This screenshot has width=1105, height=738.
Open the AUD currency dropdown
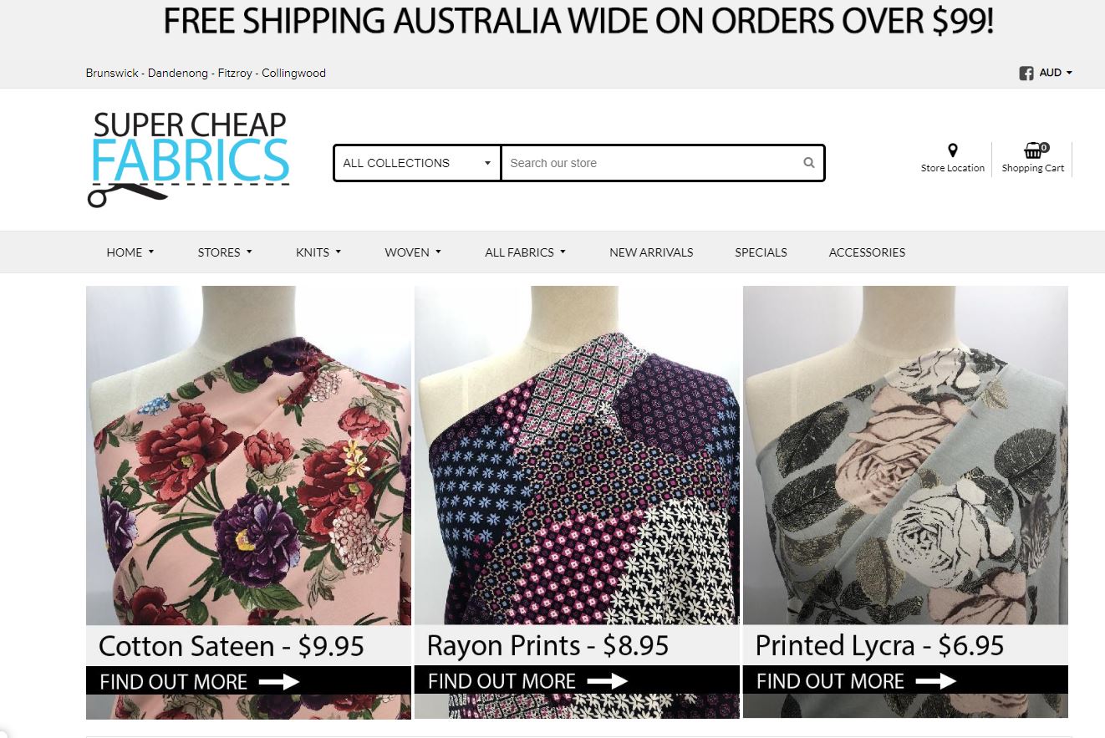[x=1055, y=73]
